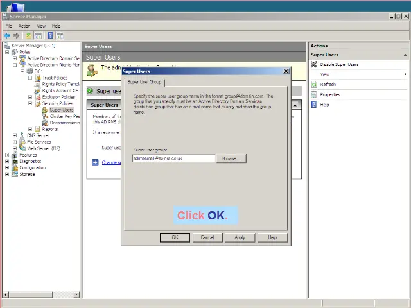Click the Change link in Super Users pane
This screenshot has width=411, height=308.
(111, 162)
